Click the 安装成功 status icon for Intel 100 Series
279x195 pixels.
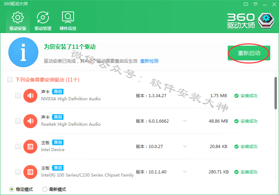click(x=236, y=172)
